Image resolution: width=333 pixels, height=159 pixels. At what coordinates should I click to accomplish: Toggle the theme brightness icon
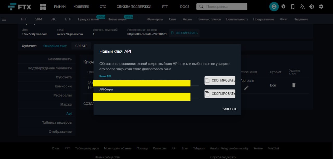[x=312, y=6]
